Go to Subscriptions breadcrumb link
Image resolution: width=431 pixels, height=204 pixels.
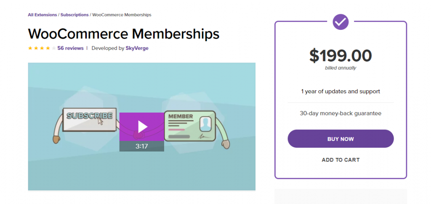point(74,15)
